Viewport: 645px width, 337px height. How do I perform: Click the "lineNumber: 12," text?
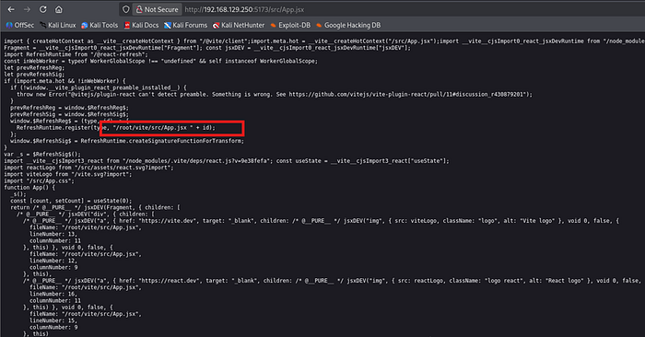click(53, 261)
